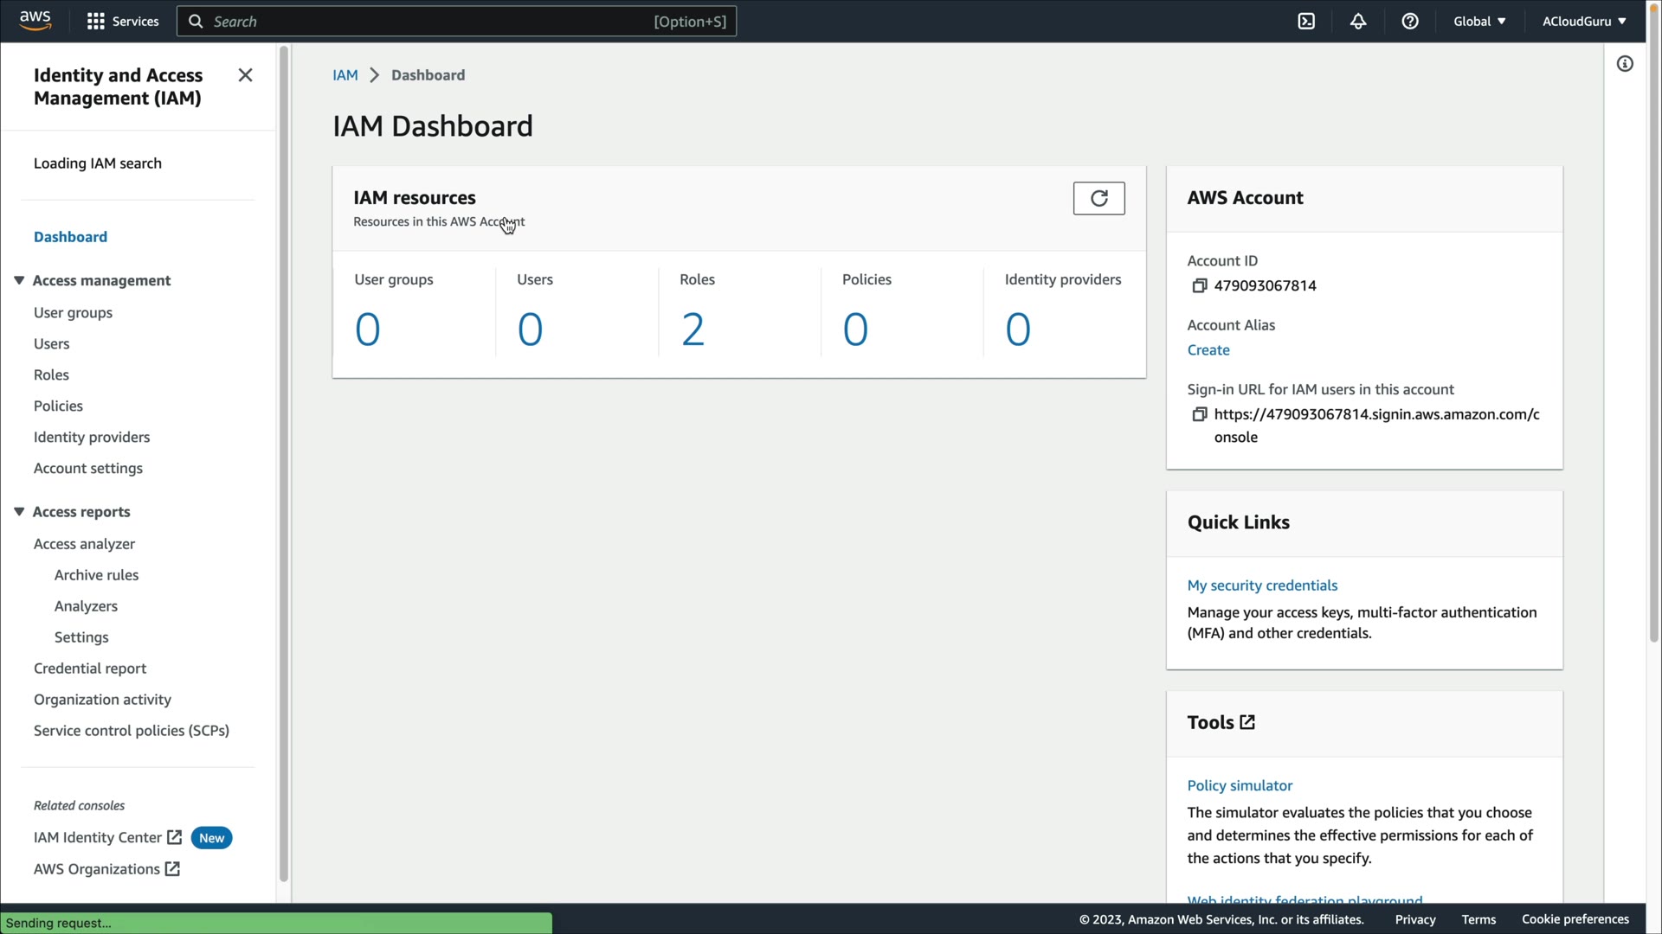Click the sidebar vertical scrollbar

pos(283,467)
